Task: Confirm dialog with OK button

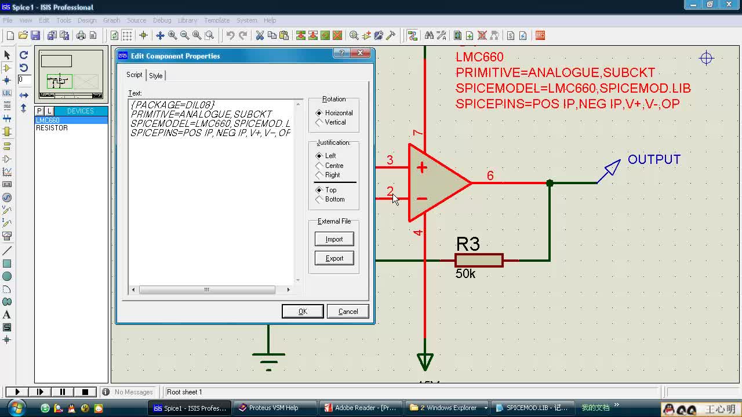Action: pyautogui.click(x=303, y=312)
